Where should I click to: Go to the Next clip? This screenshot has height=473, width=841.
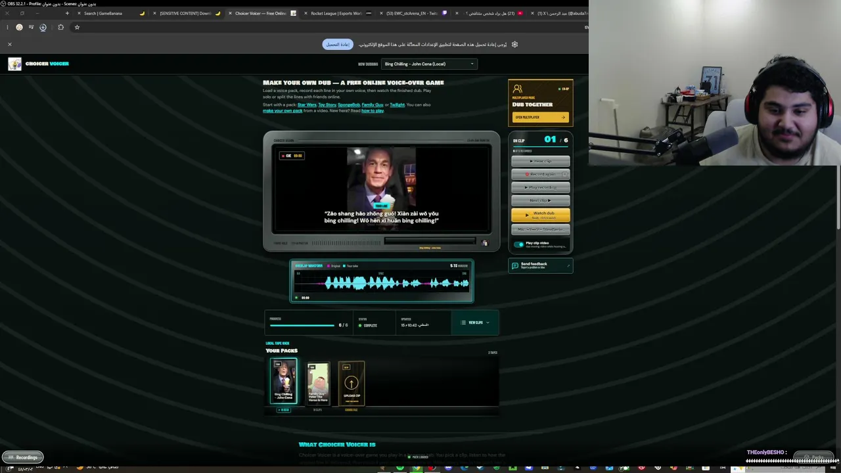click(x=541, y=200)
